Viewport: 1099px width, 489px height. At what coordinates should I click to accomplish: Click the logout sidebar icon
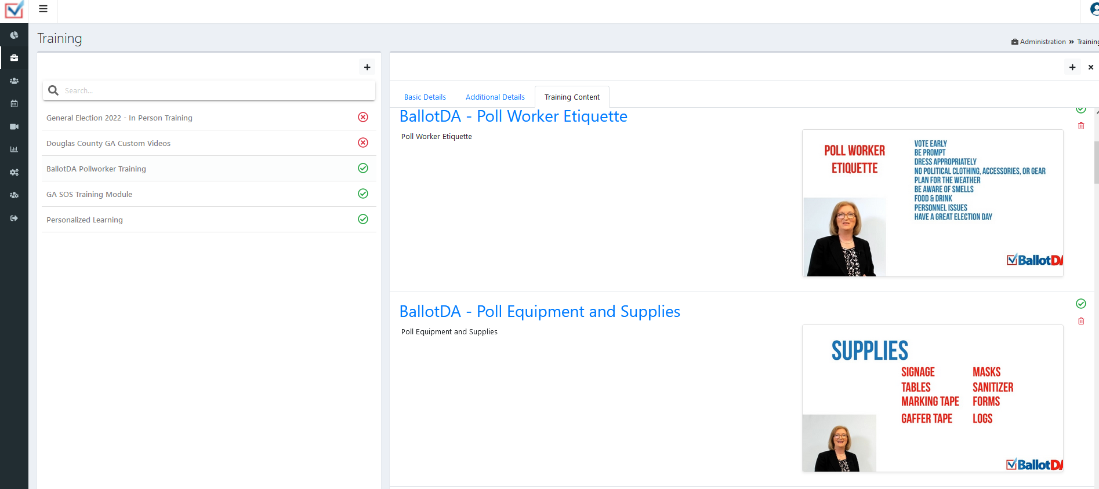coord(14,218)
